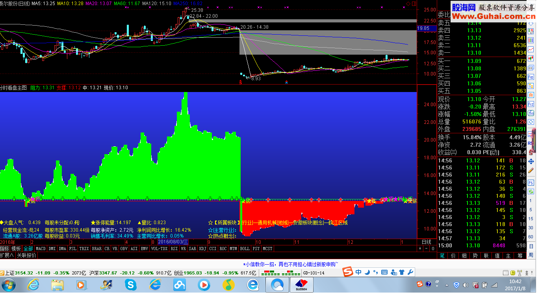This screenshot has width=538, height=302.
Task: Click the red square icon above the chart
Action: (413, 4)
